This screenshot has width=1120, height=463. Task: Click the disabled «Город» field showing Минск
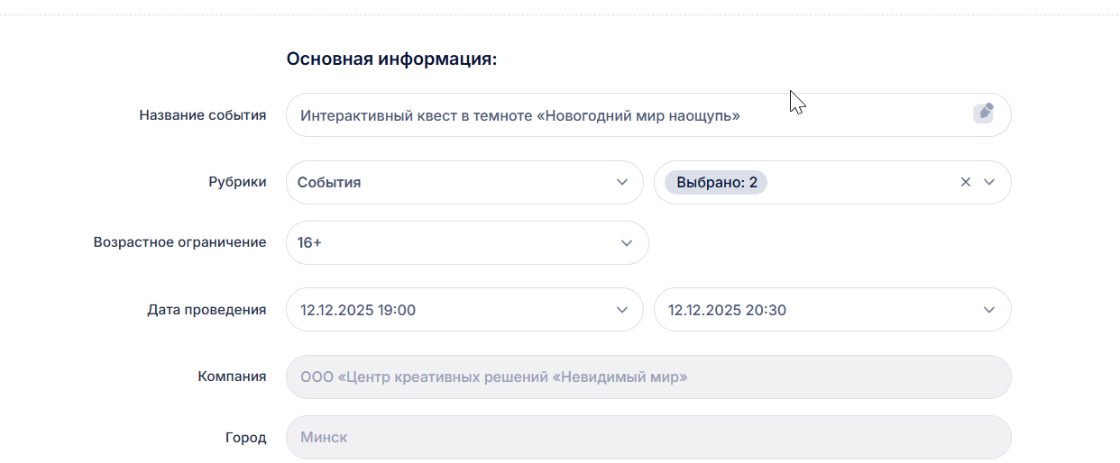647,437
